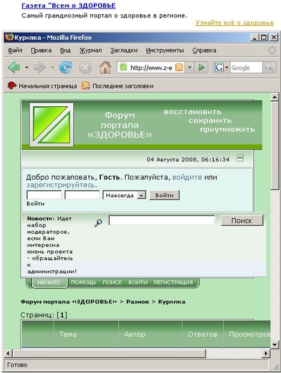Click the username login field
Viewport: 281px width, 373px height.
coord(44,195)
